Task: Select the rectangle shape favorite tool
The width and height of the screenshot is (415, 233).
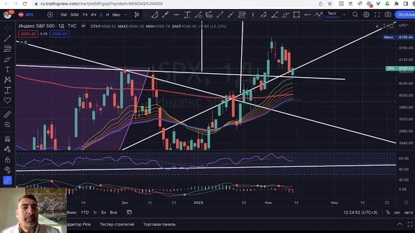Action: click(x=296, y=15)
